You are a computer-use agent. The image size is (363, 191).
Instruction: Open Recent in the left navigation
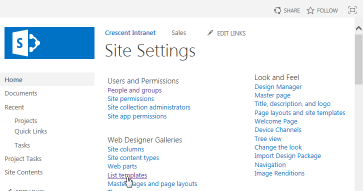[x=14, y=107]
